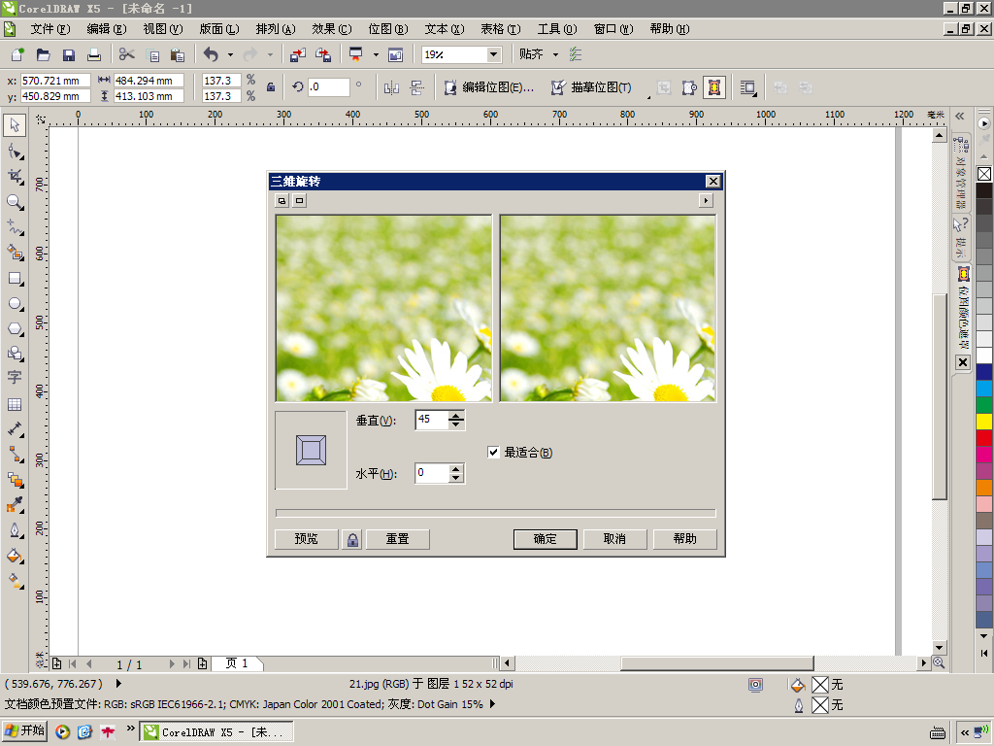Select the Rectangle tool
This screenshot has width=994, height=746.
click(x=15, y=279)
